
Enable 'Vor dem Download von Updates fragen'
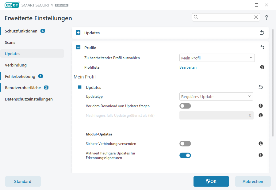point(185,105)
